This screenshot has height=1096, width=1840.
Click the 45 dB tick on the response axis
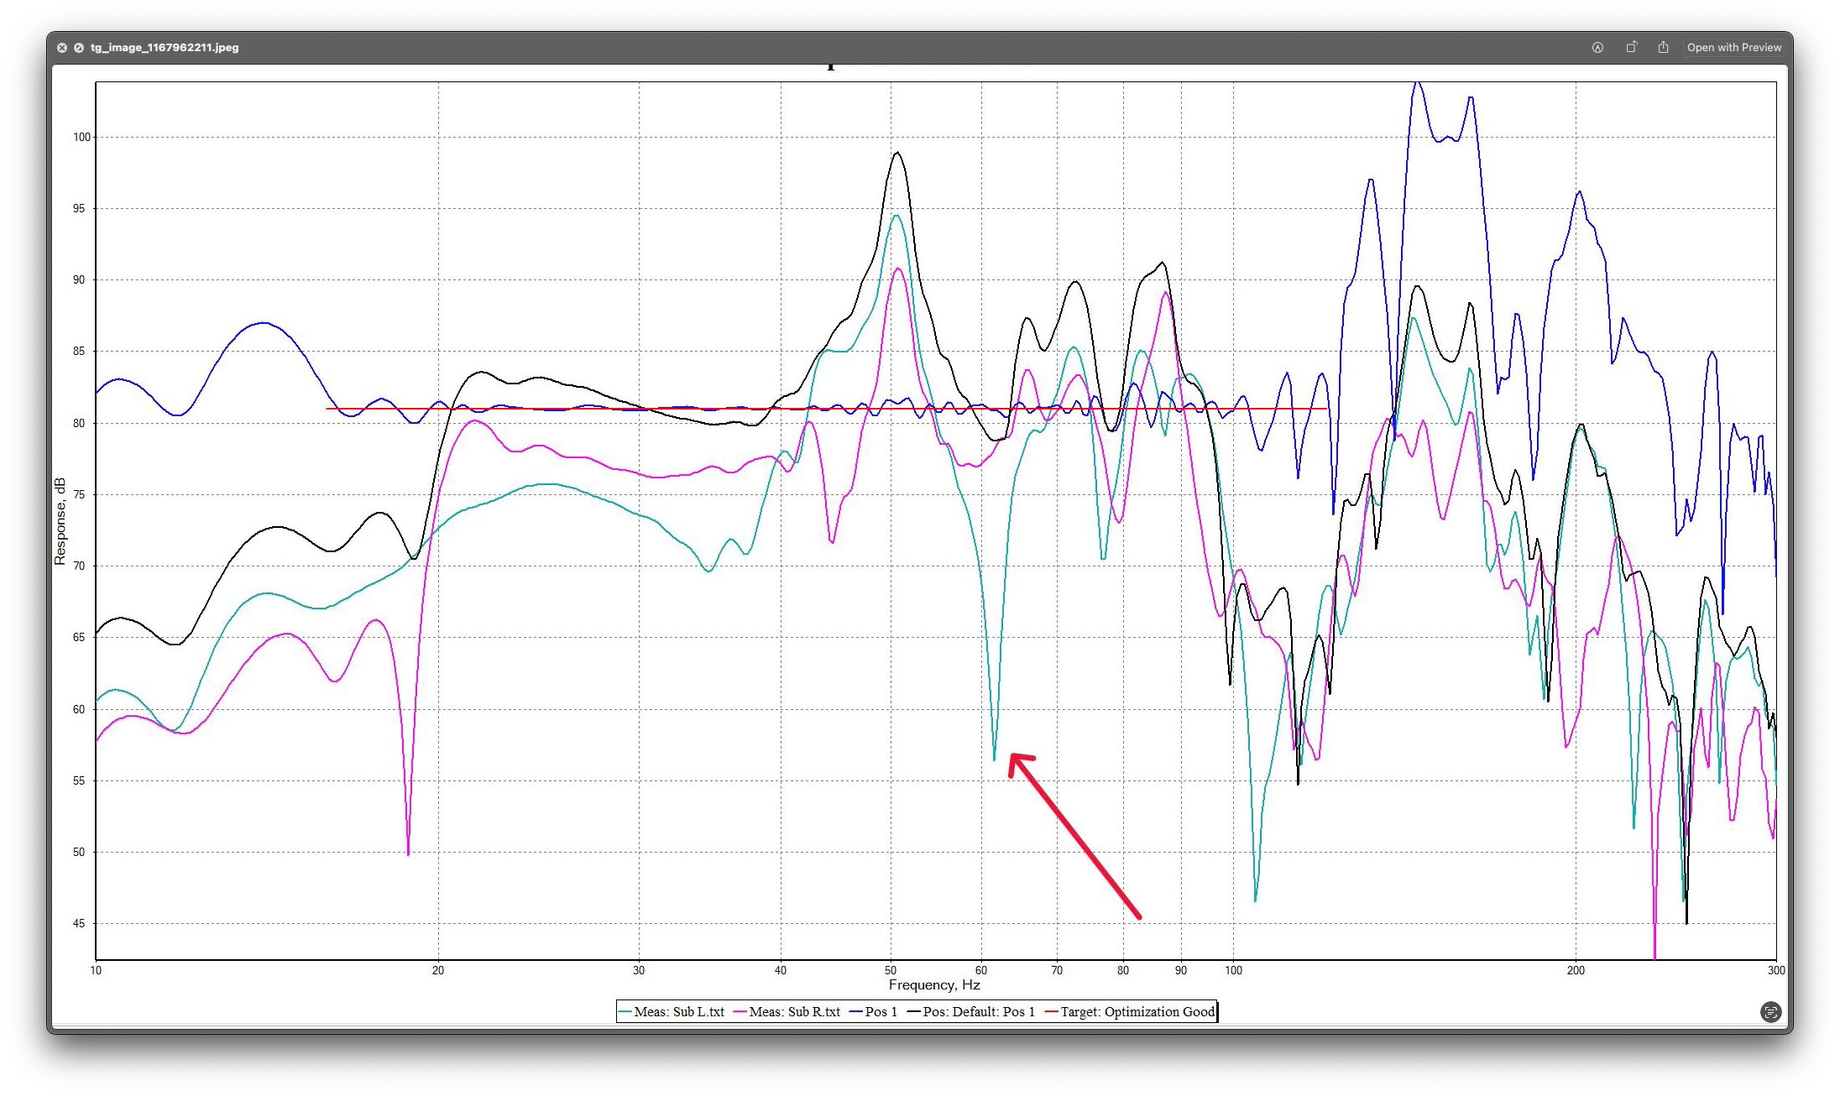(x=79, y=924)
